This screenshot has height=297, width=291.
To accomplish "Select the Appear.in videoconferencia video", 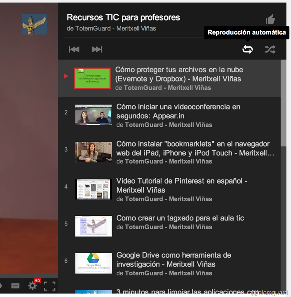I will tap(178, 111).
